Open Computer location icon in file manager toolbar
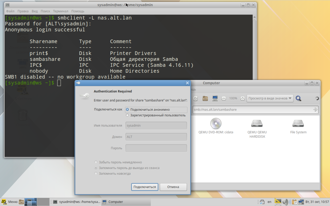This screenshot has height=206, width=330. coord(215,98)
